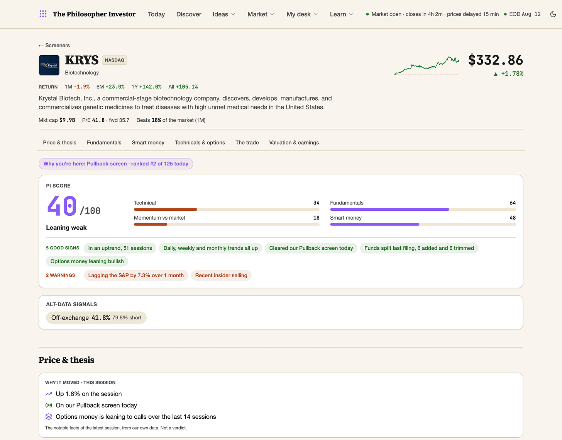This screenshot has width=562, height=440.
Task: Click 'Beats 18% of the market (1M)'
Action: tap(171, 120)
